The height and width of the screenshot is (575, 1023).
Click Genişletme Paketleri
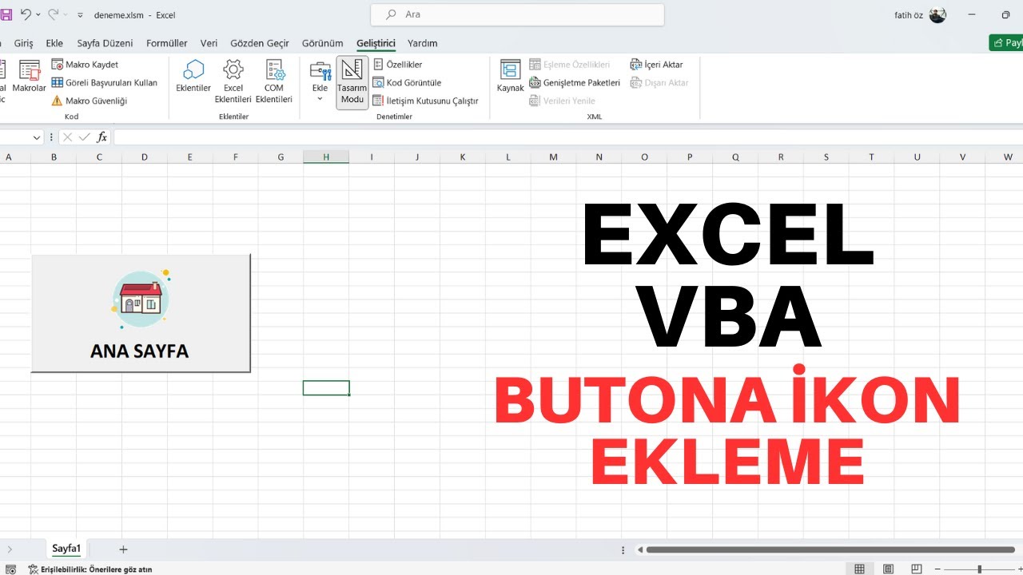pyautogui.click(x=575, y=82)
